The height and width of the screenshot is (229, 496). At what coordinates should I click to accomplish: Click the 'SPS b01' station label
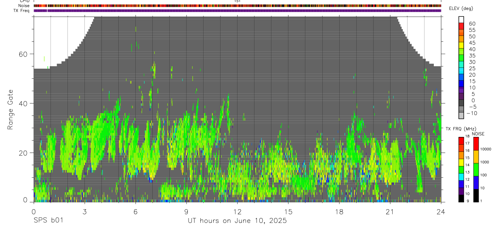coord(48,221)
